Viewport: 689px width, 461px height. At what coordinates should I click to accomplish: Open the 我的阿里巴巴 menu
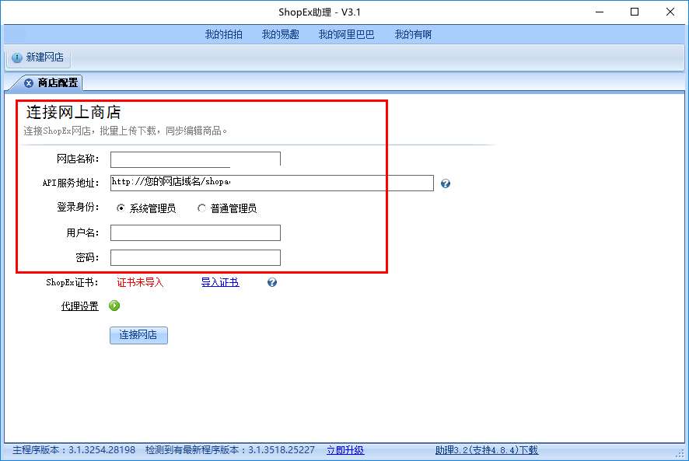pyautogui.click(x=346, y=34)
